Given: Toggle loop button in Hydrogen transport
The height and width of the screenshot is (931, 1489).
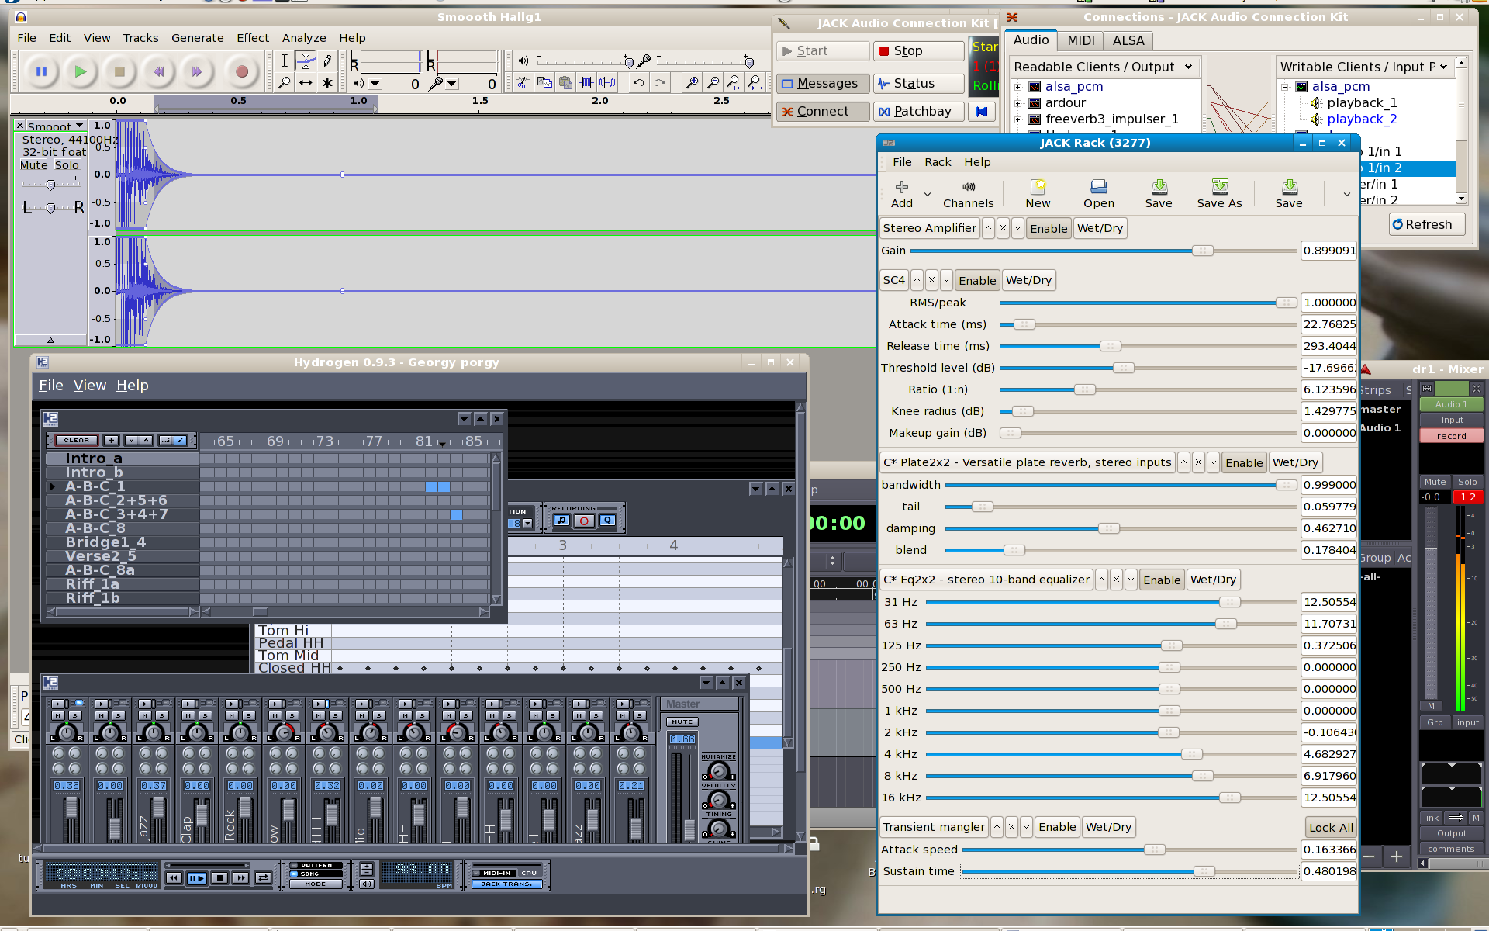Looking at the screenshot, I should 264,877.
